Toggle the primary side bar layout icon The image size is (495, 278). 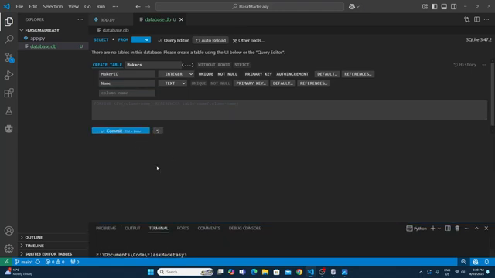(x=435, y=6)
